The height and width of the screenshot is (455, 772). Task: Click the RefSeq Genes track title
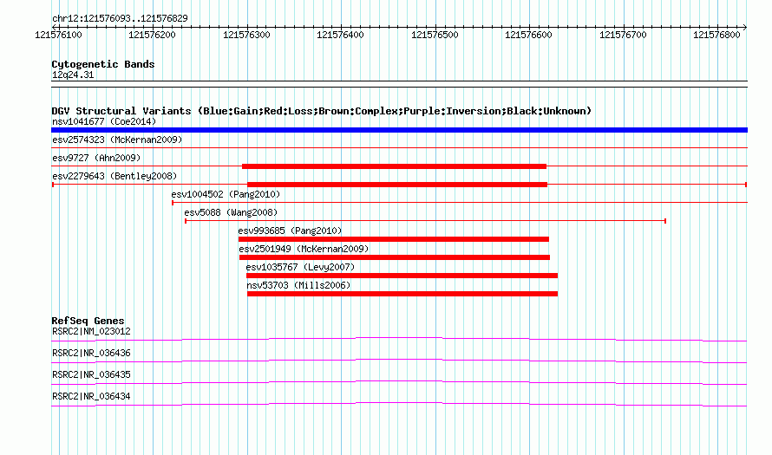[x=88, y=321]
